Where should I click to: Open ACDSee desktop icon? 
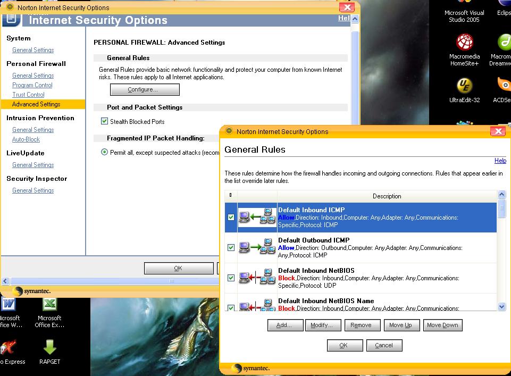click(502, 90)
